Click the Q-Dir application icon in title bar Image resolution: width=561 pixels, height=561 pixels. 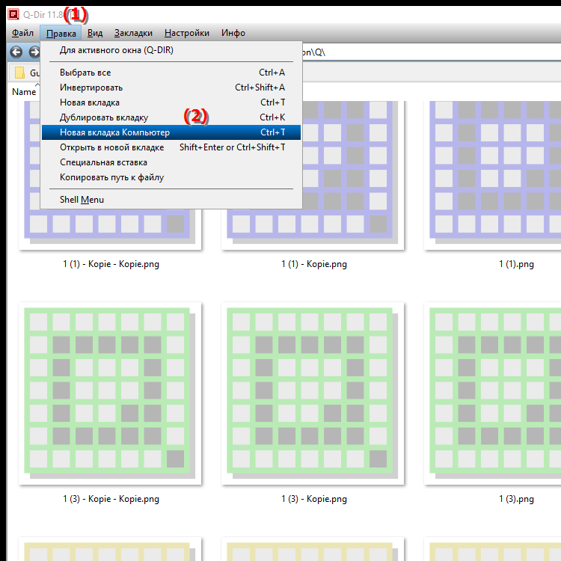(x=13, y=14)
